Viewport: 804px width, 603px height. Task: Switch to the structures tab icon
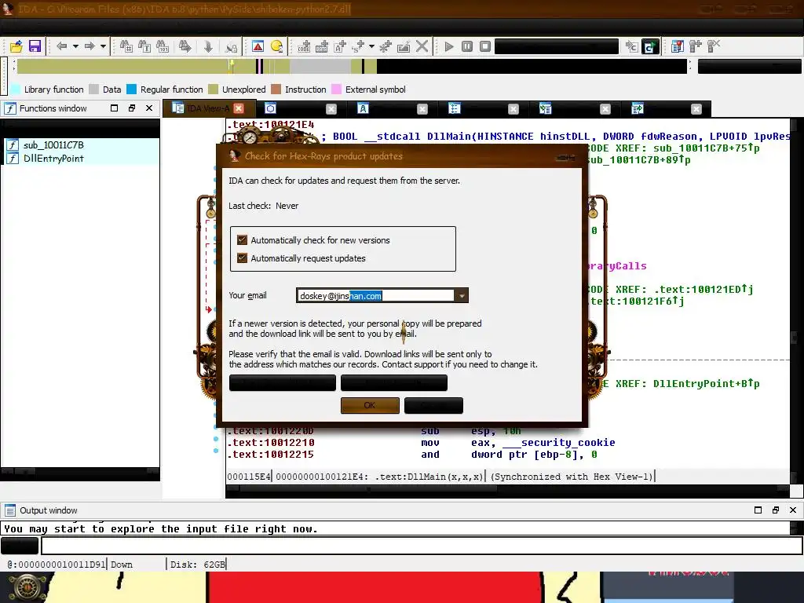[x=455, y=108]
